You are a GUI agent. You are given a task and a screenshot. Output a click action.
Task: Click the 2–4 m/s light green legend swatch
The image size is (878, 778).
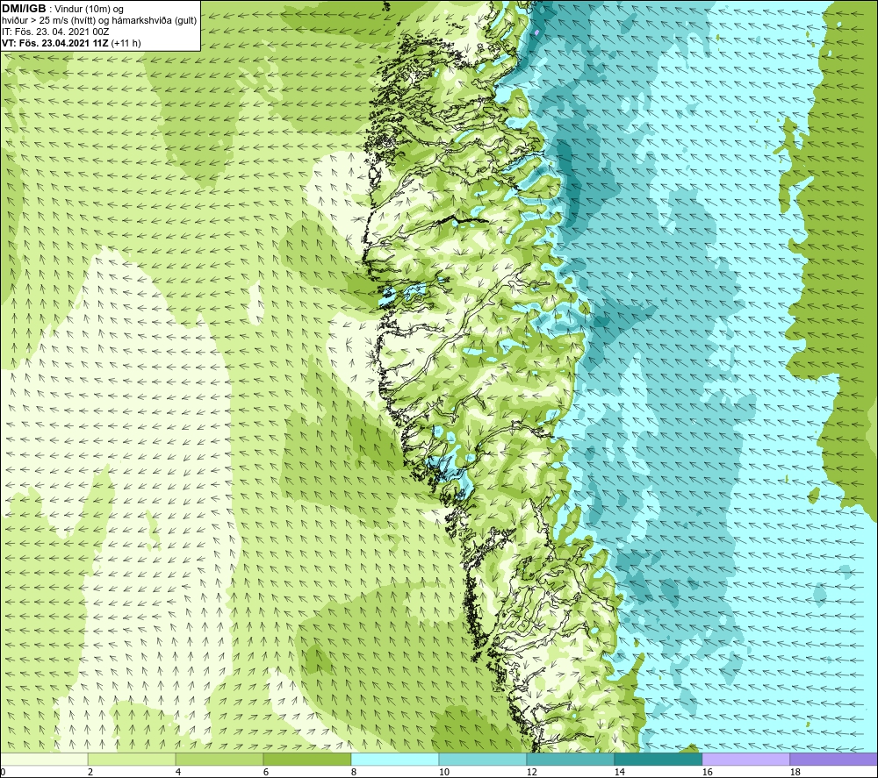[x=132, y=760]
